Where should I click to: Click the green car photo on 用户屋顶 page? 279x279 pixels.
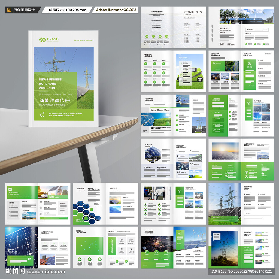click(191, 74)
